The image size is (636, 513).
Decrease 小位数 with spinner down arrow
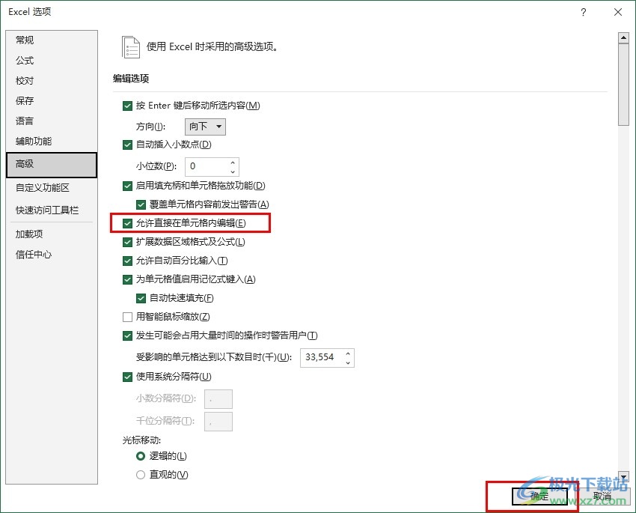pyautogui.click(x=233, y=171)
